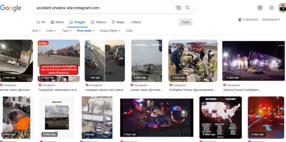Click the Google logo
Screen dimensions: 286x142
tap(11, 8)
